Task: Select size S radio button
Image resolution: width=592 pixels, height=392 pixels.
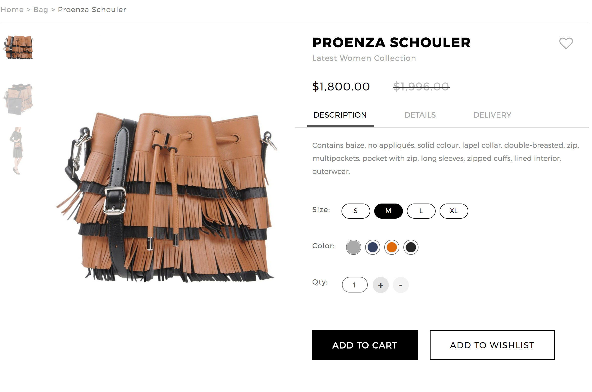Action: [355, 211]
